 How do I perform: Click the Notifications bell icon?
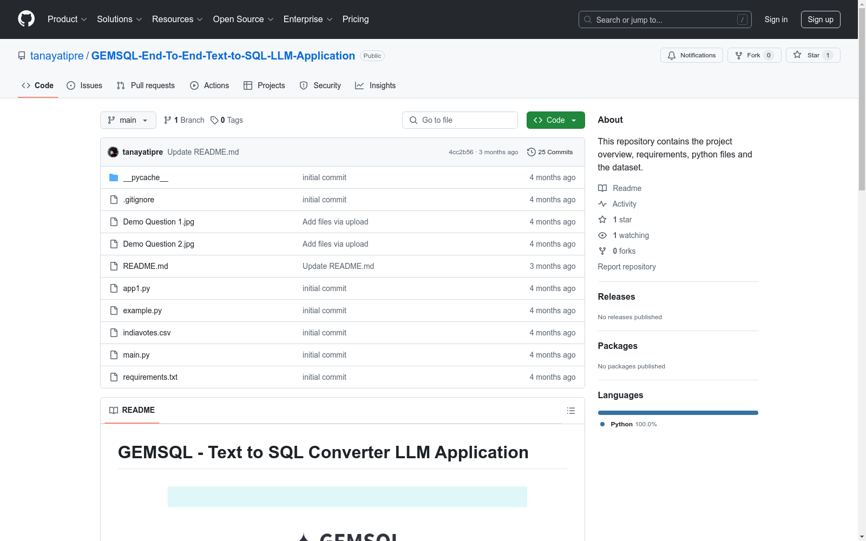coord(672,55)
